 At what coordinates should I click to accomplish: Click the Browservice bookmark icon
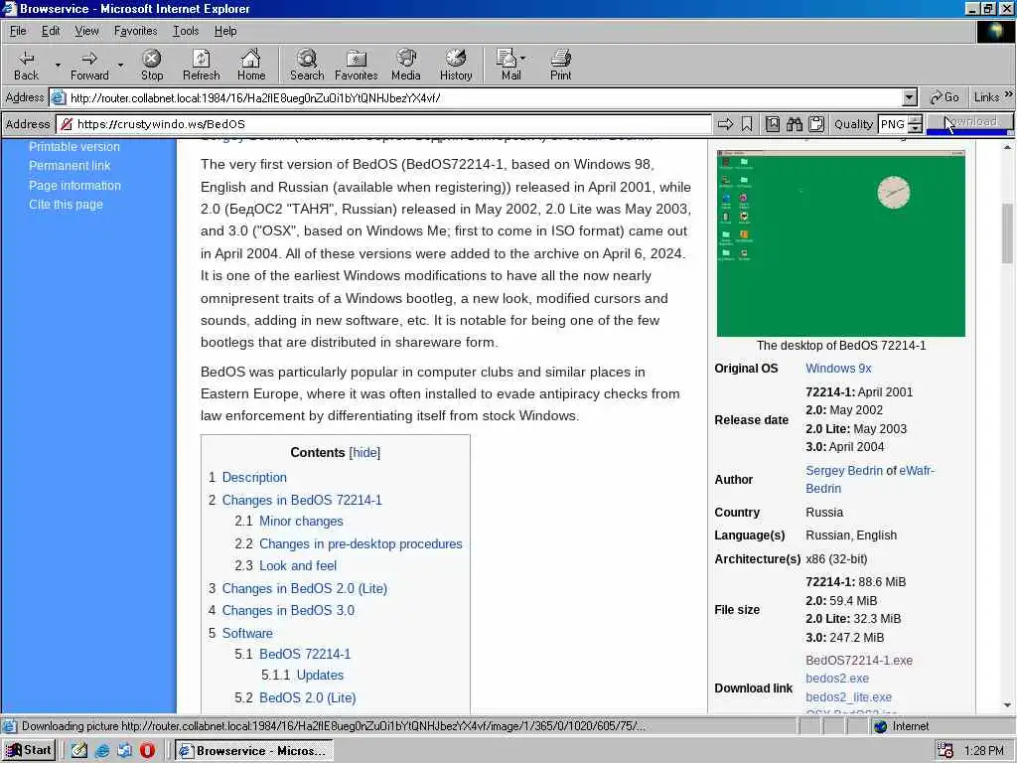pos(747,124)
